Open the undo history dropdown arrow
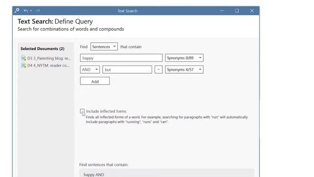Viewport: 314px width, 177px height. pyautogui.click(x=31, y=11)
